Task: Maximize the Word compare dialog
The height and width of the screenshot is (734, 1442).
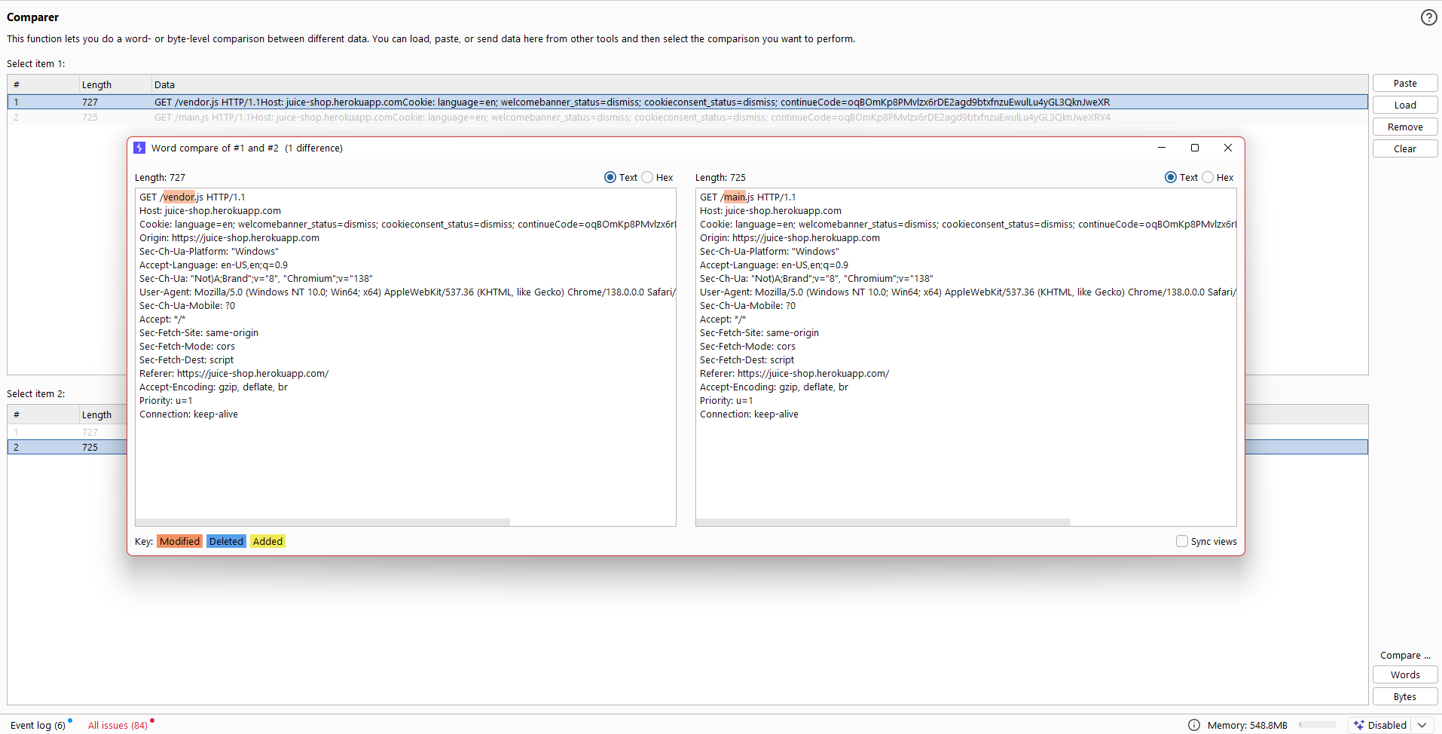Action: [x=1194, y=148]
